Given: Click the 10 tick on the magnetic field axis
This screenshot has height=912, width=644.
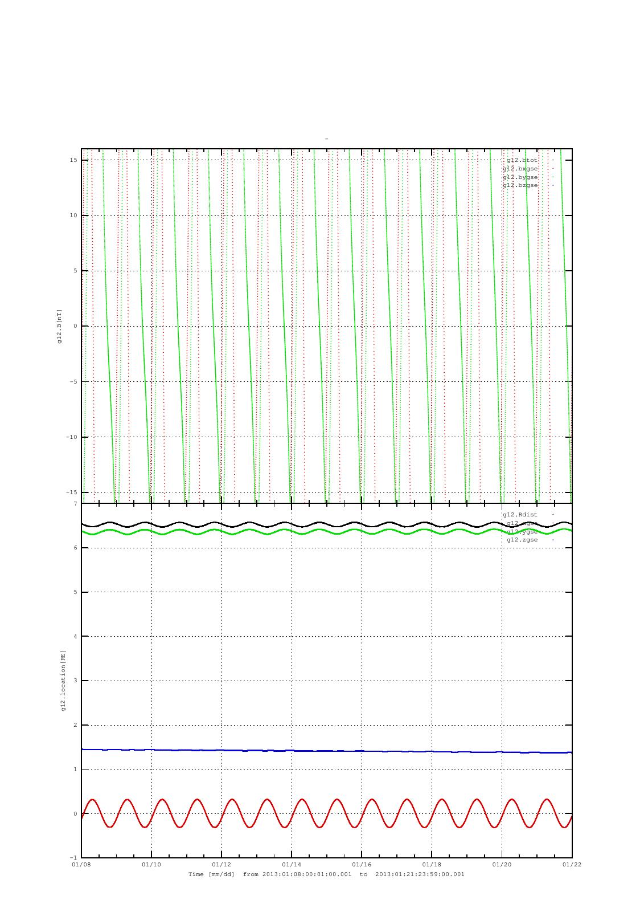Looking at the screenshot, I should (73, 215).
